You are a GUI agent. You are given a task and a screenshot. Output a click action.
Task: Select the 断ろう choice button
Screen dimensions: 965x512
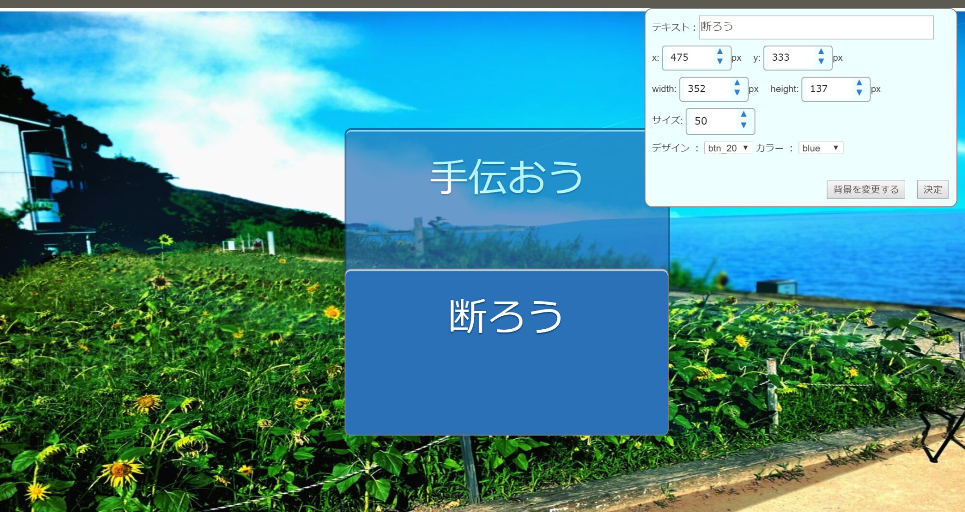(507, 352)
